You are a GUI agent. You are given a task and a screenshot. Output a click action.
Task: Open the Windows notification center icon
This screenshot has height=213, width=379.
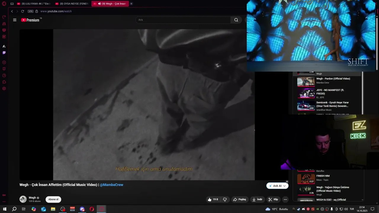pyautogui.click(x=372, y=209)
